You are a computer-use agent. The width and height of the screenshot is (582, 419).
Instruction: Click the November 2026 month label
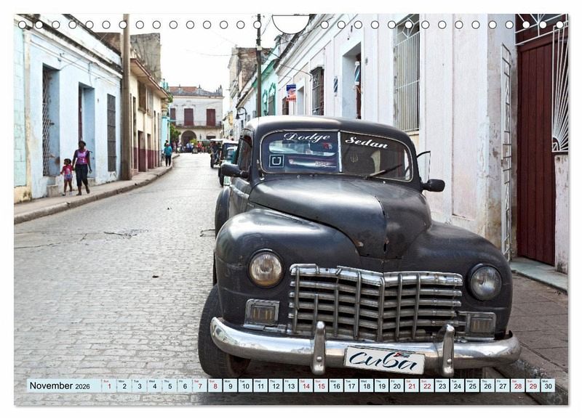[60, 386]
